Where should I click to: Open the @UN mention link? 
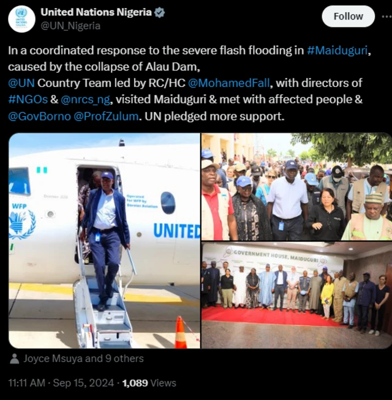coord(21,83)
